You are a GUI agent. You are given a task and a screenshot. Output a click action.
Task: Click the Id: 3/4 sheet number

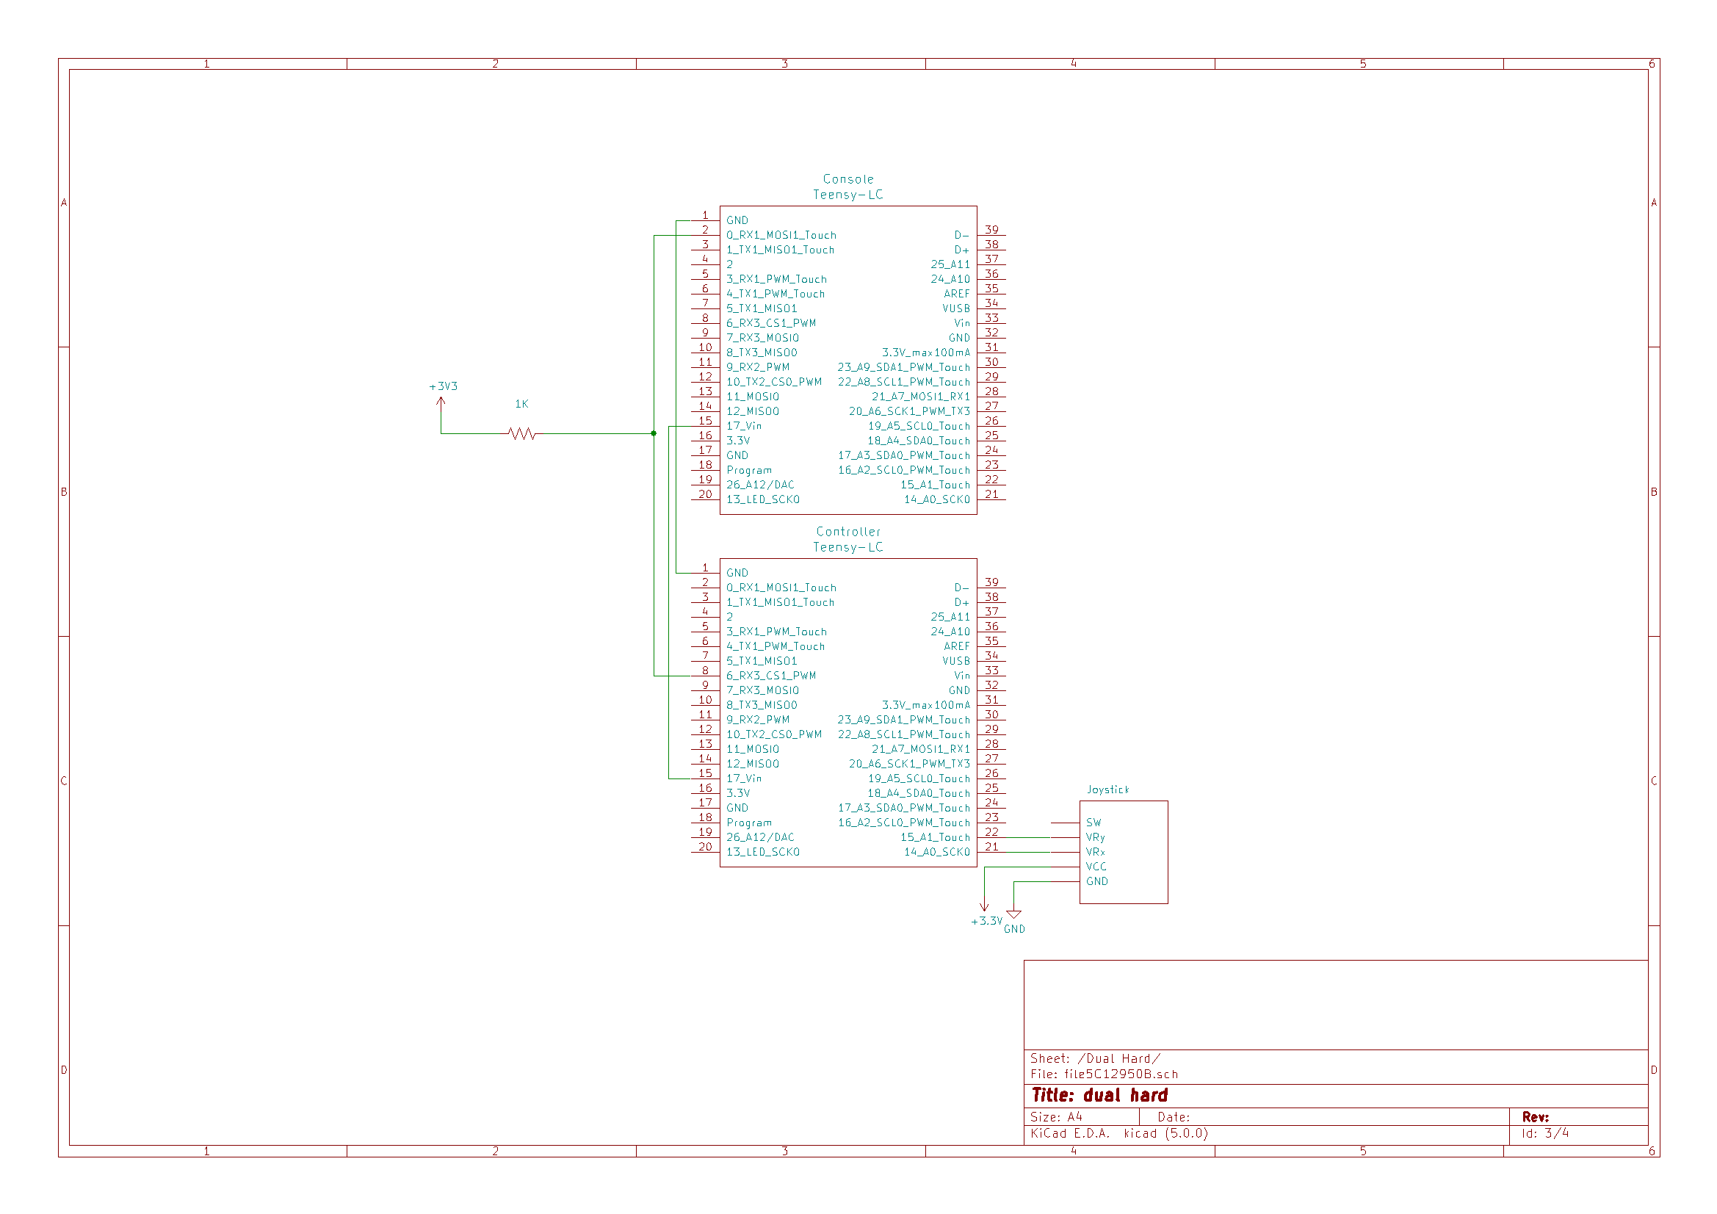point(1545,1134)
